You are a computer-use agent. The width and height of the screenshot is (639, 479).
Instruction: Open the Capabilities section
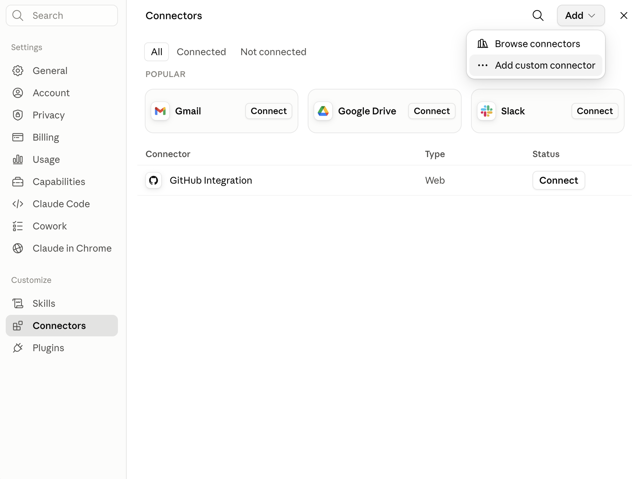(62, 182)
